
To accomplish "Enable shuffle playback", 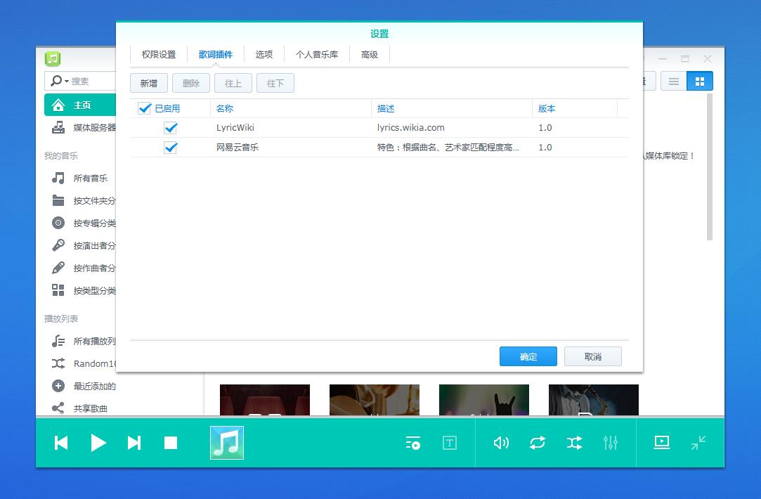I will click(x=574, y=443).
